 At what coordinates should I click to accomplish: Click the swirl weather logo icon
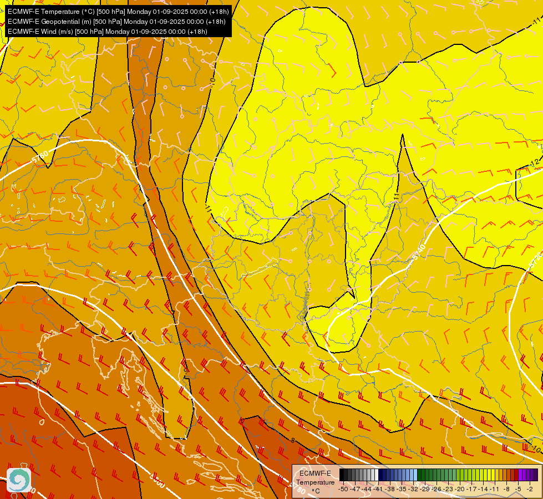tap(19, 480)
